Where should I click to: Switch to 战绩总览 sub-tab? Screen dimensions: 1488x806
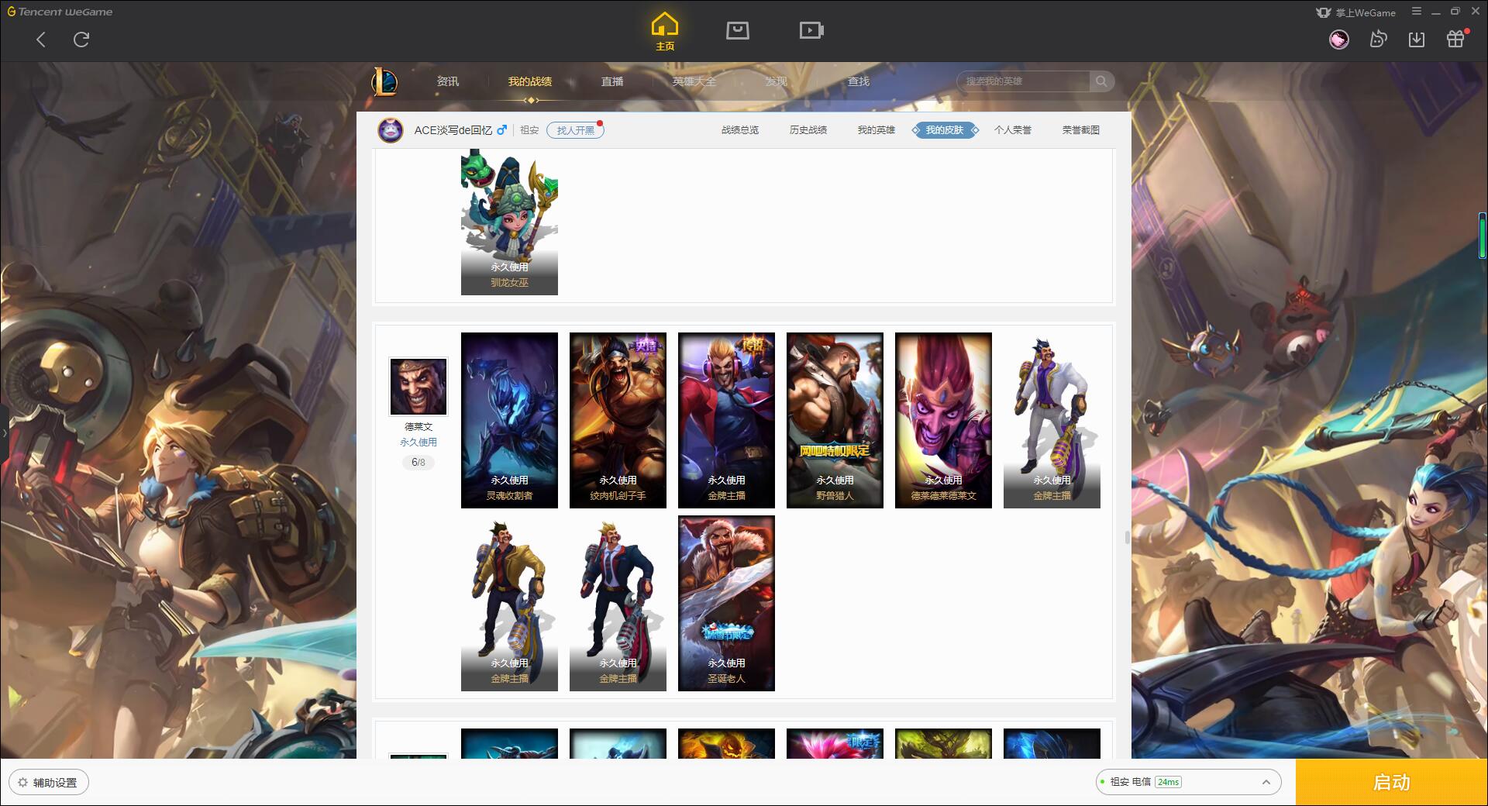(740, 130)
